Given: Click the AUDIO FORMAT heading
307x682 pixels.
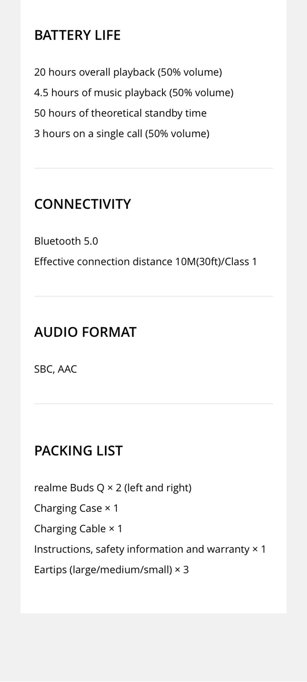Looking at the screenshot, I should (85, 332).
